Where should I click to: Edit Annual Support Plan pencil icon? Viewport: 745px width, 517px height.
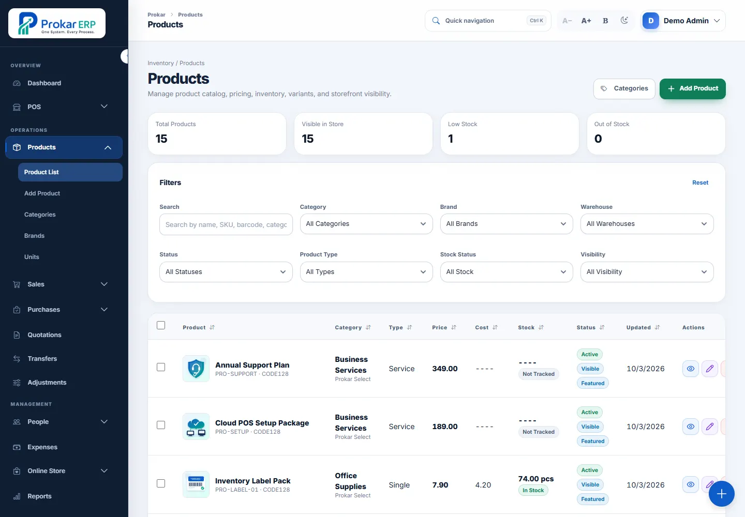click(x=710, y=369)
